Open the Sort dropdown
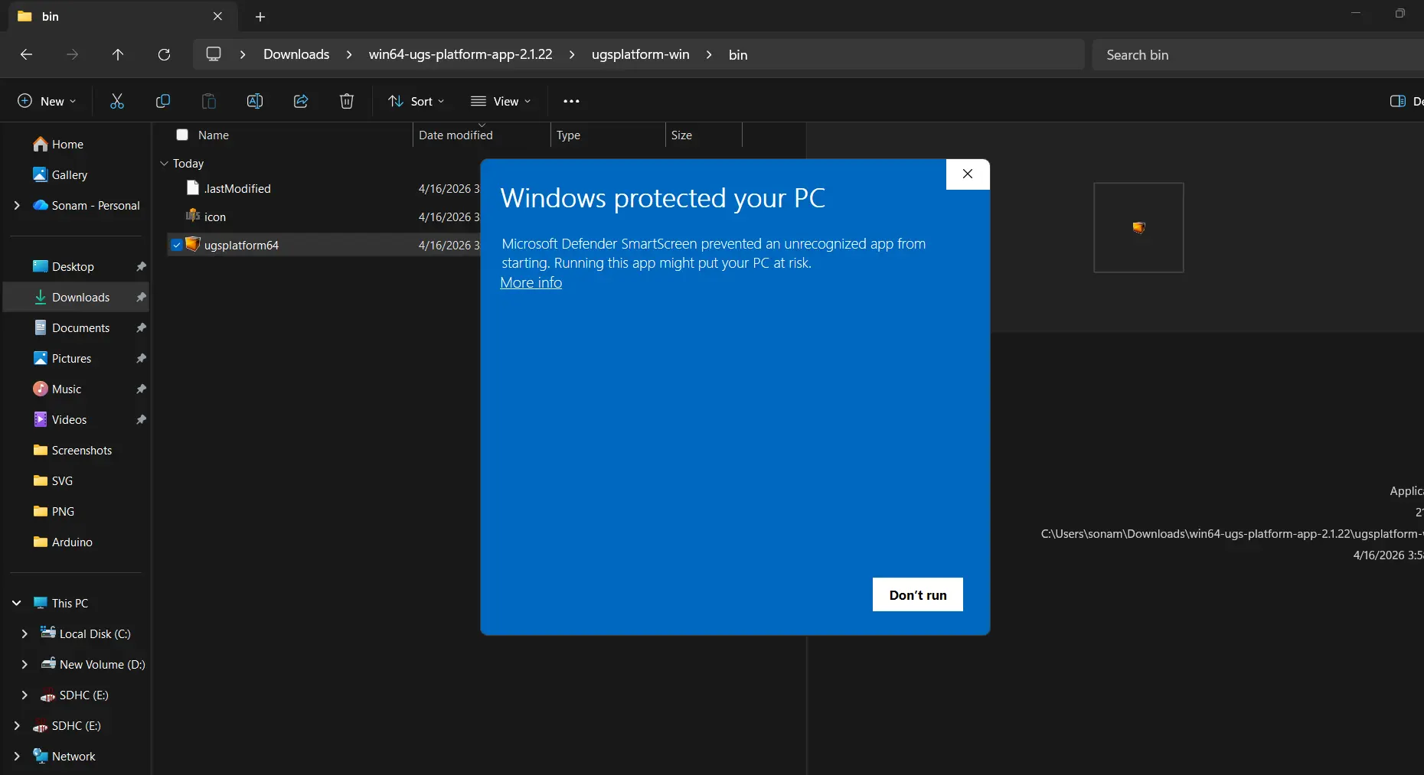Screen dimensions: 1424x775 click(x=416, y=101)
